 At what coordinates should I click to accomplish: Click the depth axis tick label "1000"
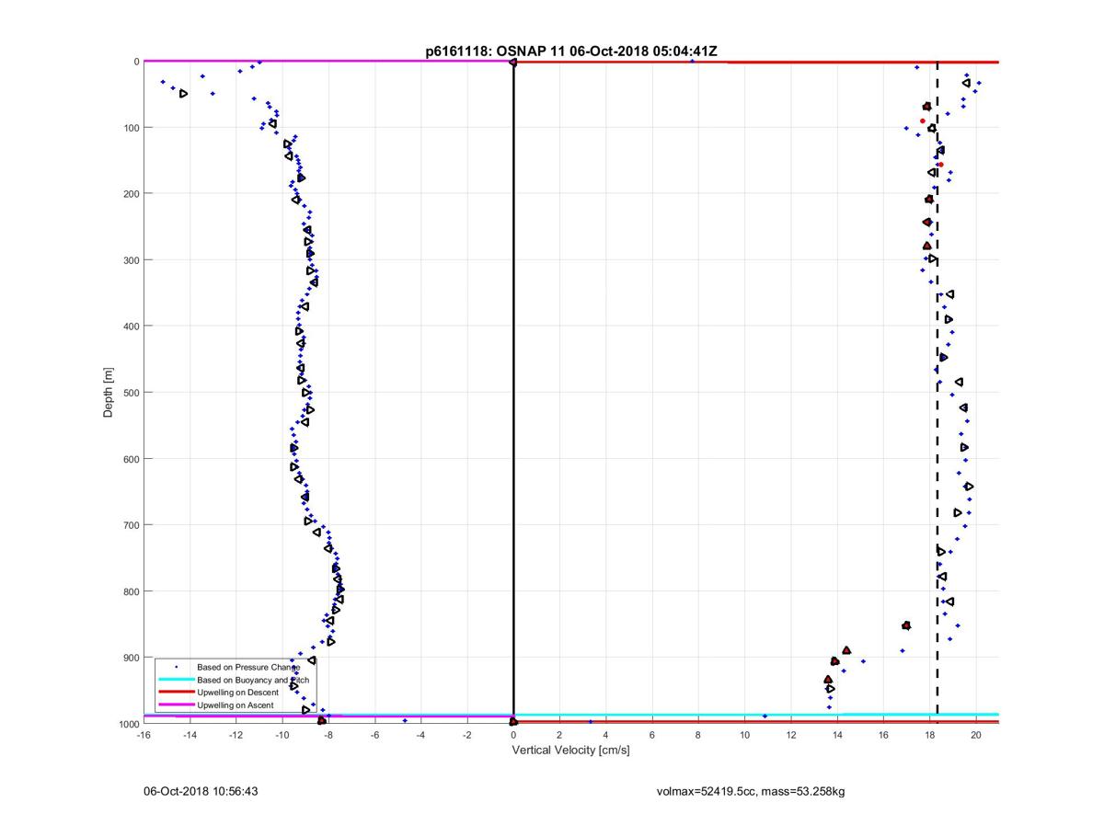click(x=128, y=724)
